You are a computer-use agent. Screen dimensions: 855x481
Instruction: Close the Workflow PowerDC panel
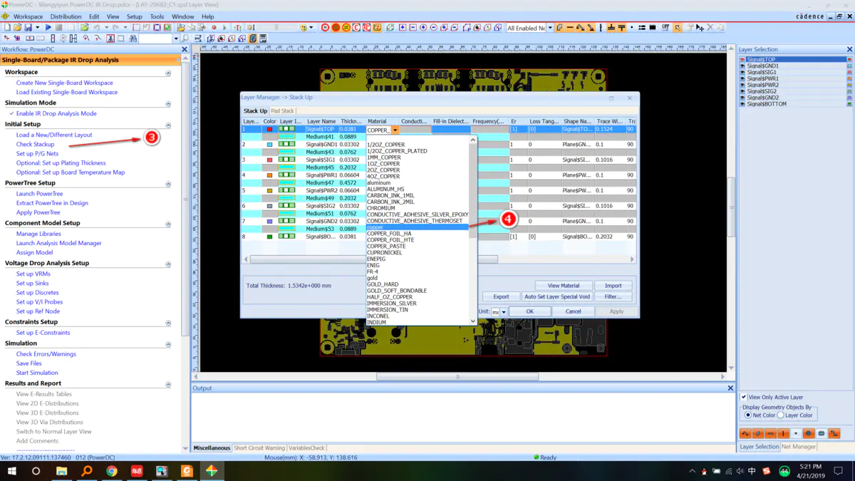pos(185,49)
